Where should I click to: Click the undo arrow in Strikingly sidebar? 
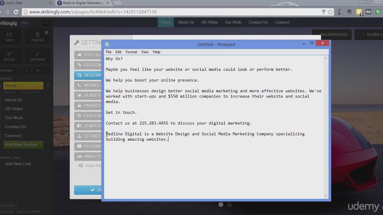38,71
